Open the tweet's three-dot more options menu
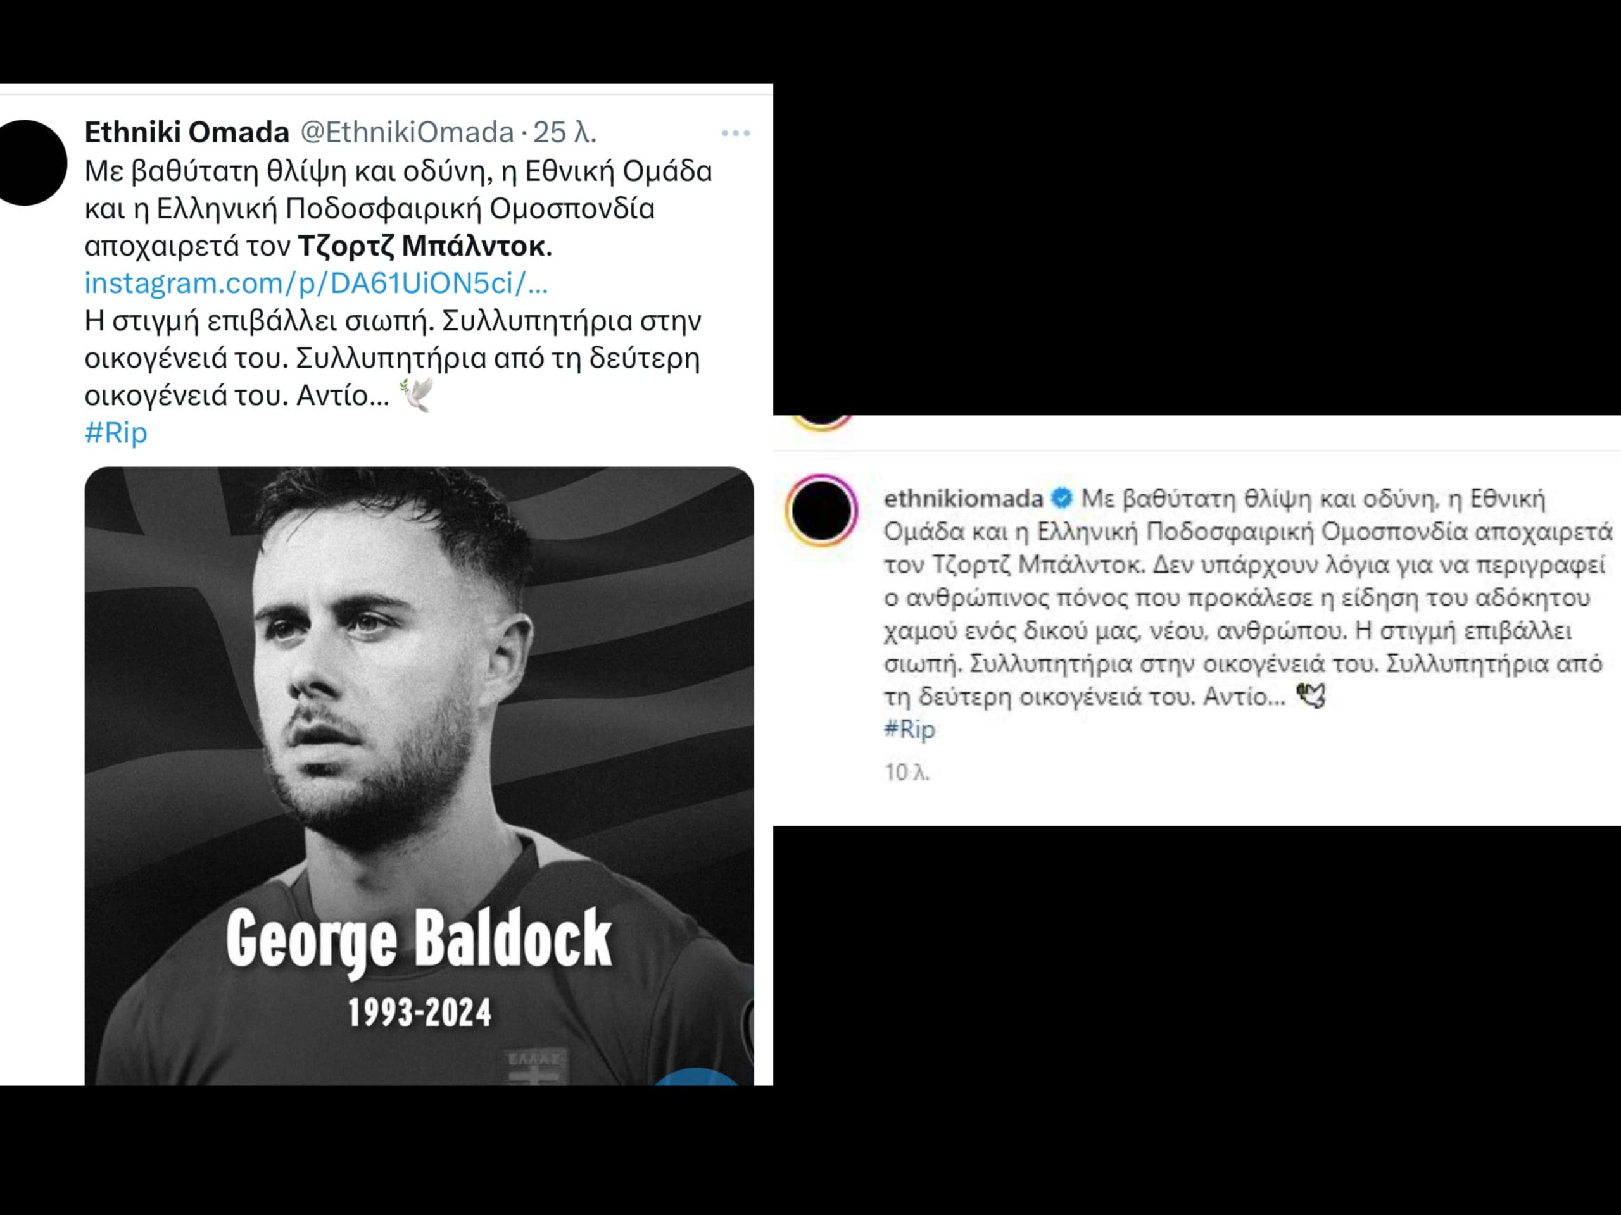Screen dimensions: 1621x1215 [x=735, y=134]
